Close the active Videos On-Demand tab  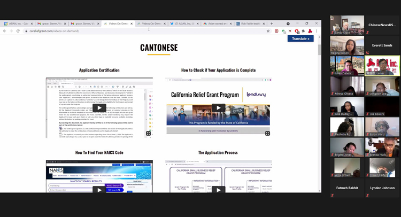132,24
